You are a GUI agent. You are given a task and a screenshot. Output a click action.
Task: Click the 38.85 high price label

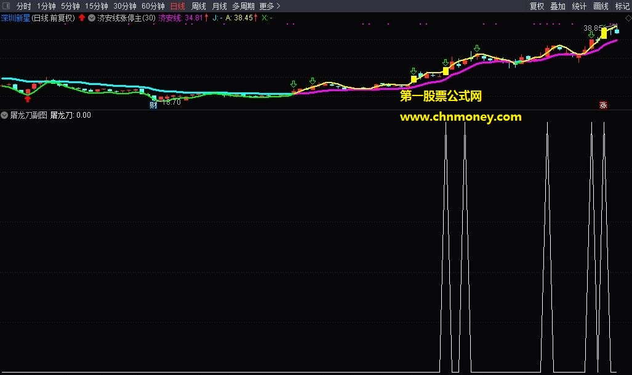pos(593,28)
